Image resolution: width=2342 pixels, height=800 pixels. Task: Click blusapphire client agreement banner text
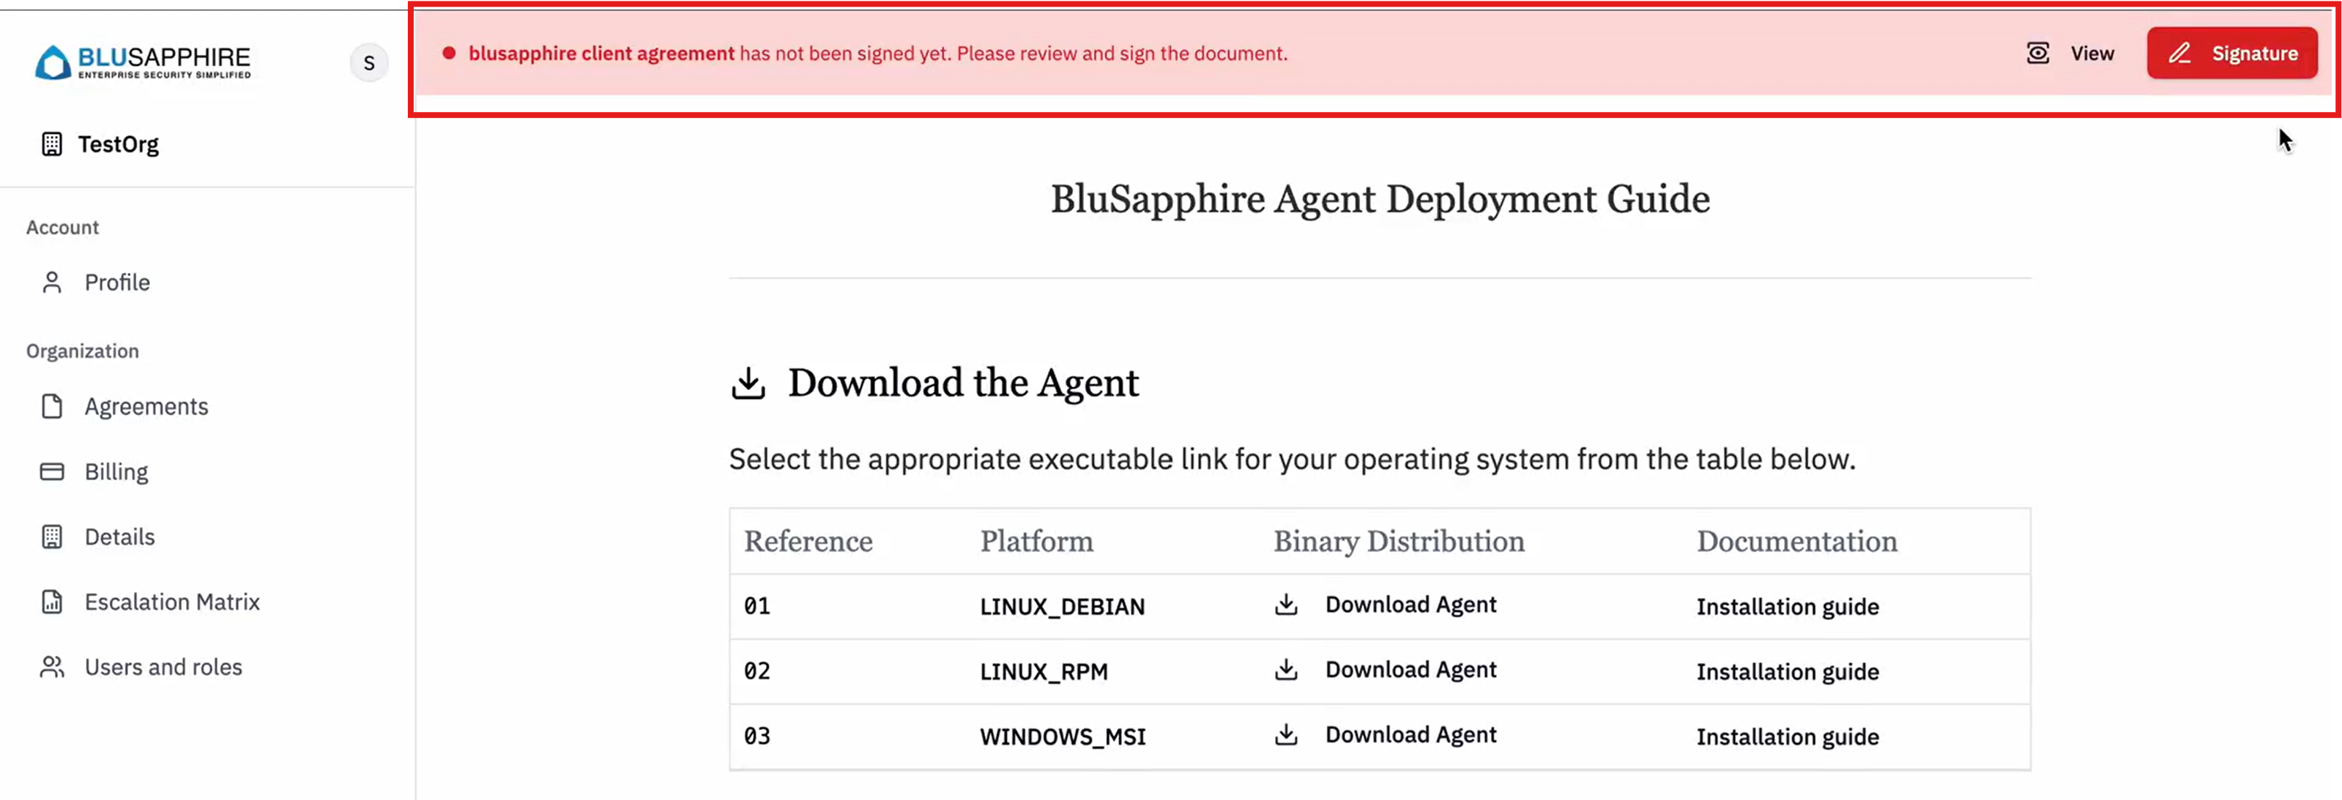pyautogui.click(x=601, y=53)
